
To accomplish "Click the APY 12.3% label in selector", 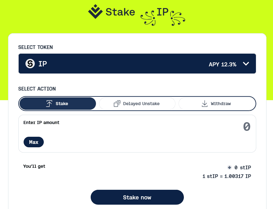I will (x=222, y=64).
